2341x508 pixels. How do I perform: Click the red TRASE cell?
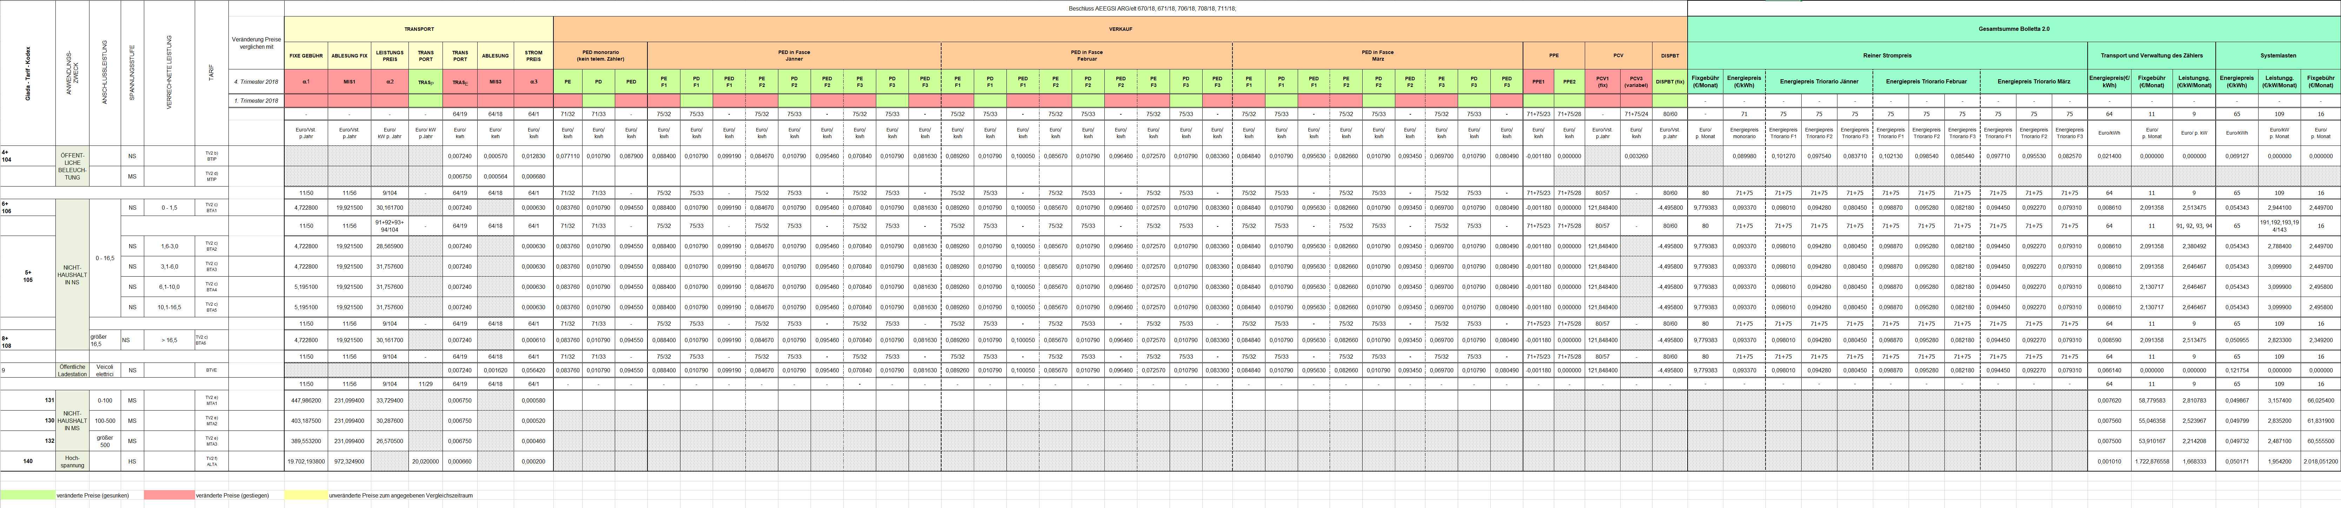(x=460, y=82)
